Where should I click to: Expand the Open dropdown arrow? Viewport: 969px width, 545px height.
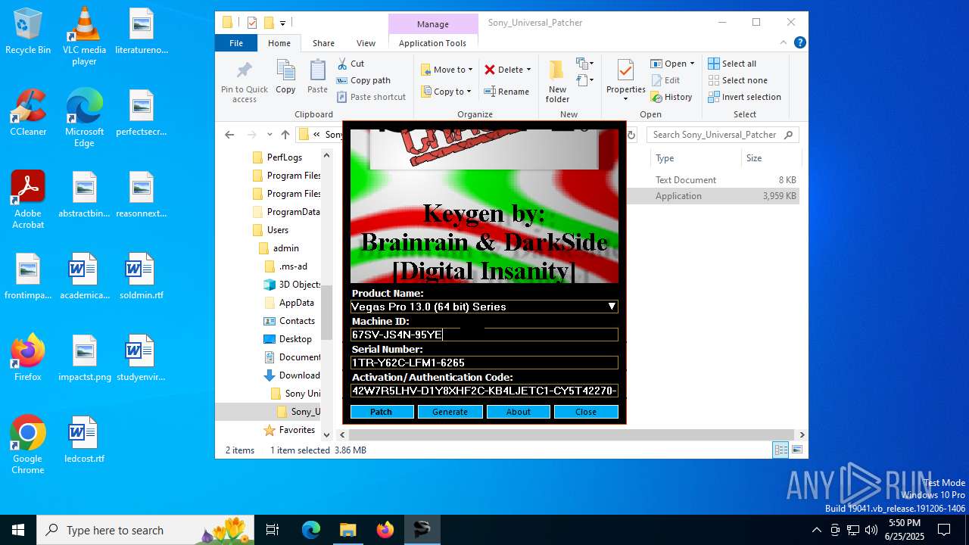click(692, 64)
